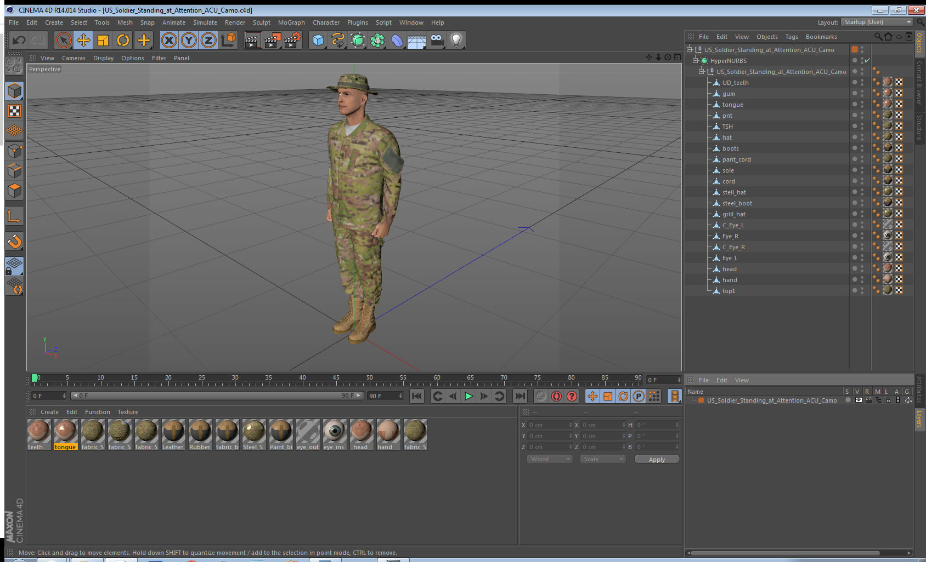Toggle autokeying button

[x=556, y=396]
